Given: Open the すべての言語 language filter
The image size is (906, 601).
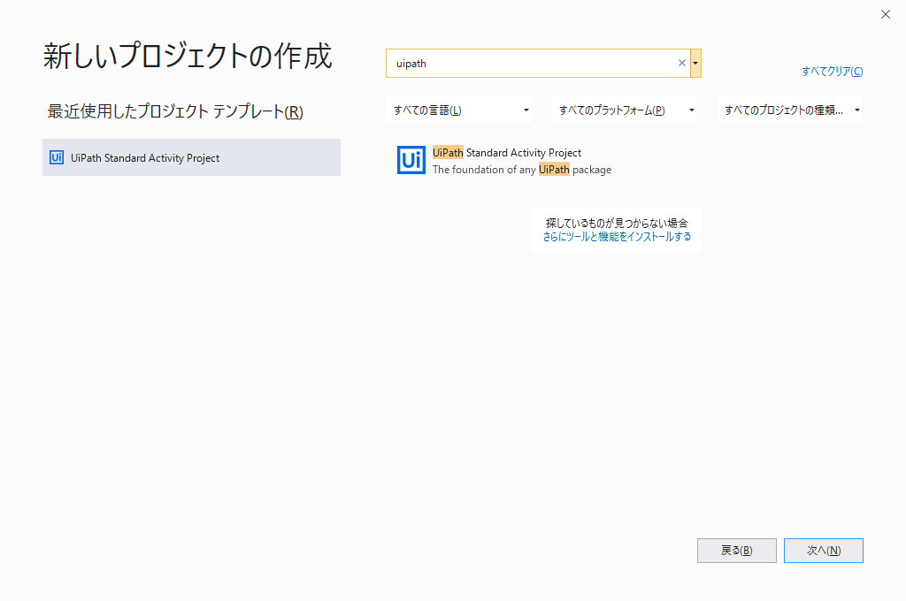Looking at the screenshot, I should click(459, 110).
